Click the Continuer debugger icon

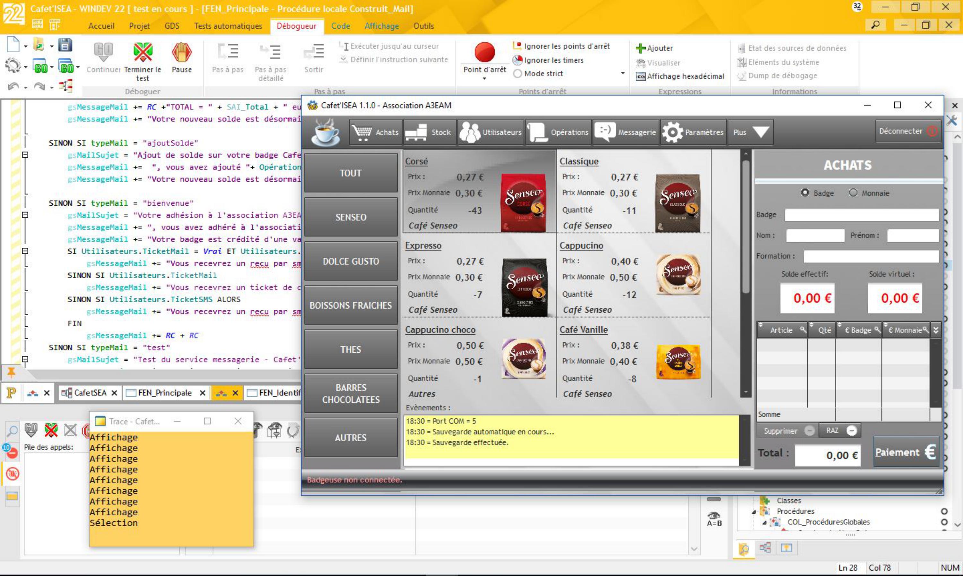tap(103, 52)
